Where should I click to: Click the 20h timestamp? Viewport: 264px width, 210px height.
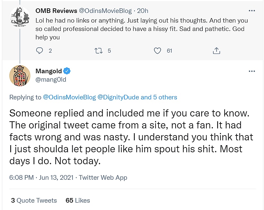[x=143, y=11]
